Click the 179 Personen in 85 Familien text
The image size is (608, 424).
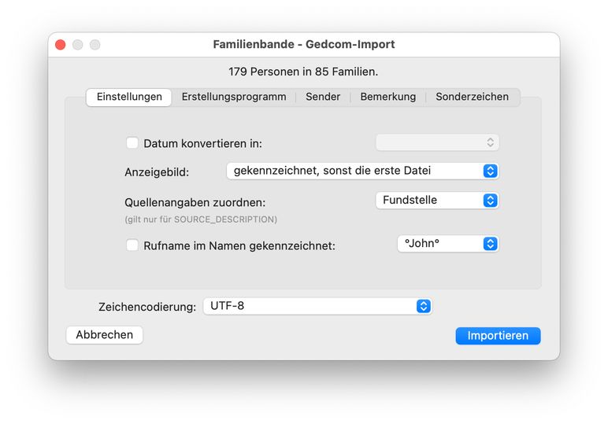pyautogui.click(x=304, y=72)
